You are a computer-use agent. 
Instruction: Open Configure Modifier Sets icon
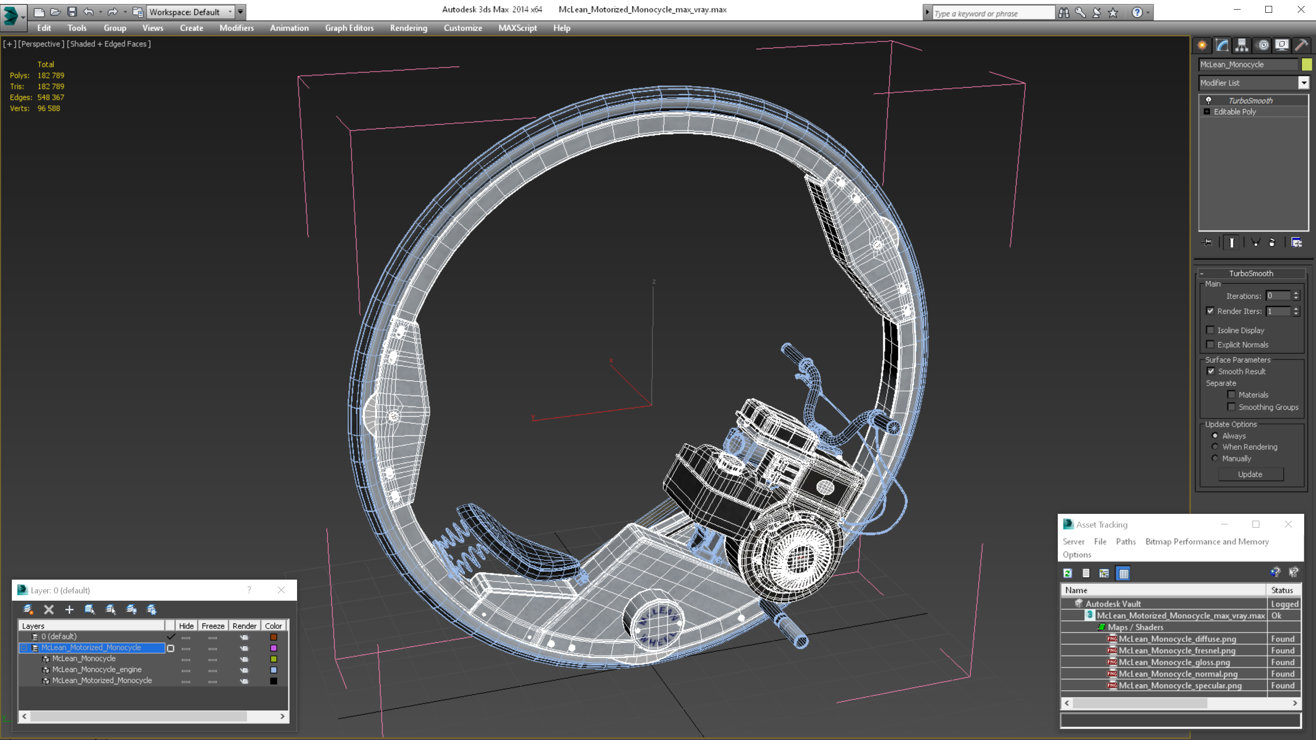1297,243
